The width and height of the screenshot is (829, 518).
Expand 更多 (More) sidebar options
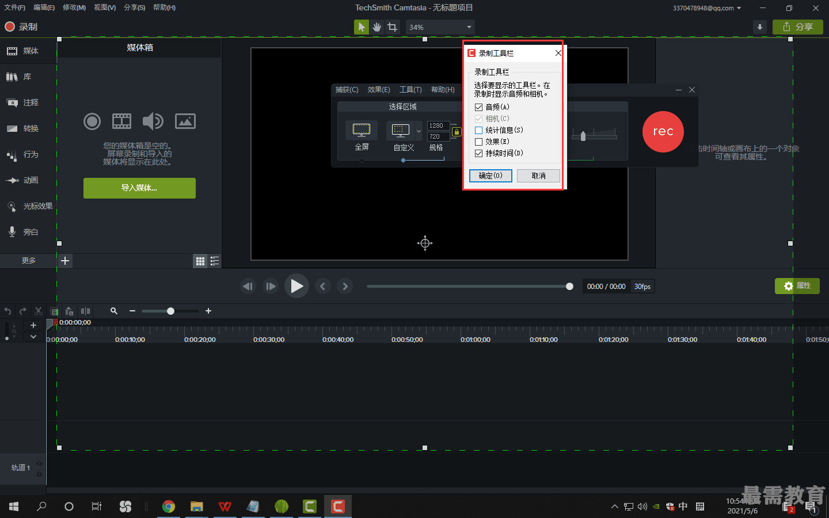pyautogui.click(x=28, y=261)
